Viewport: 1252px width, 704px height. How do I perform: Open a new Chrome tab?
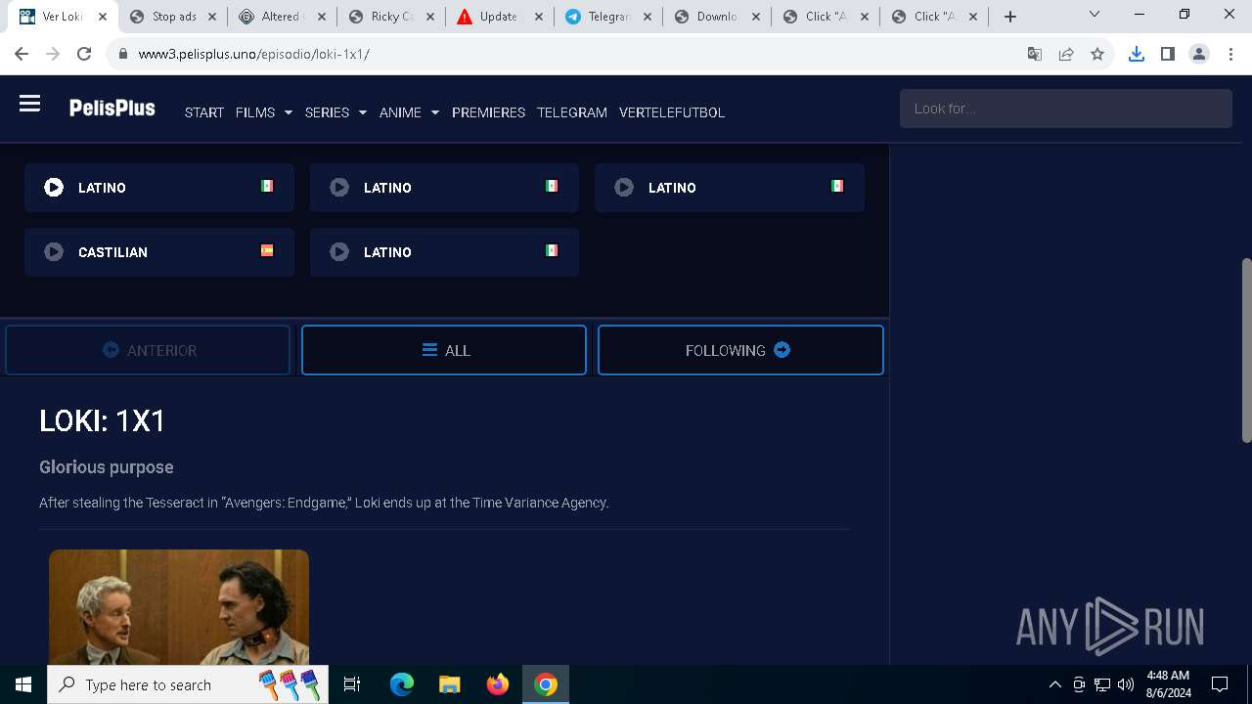[x=1010, y=17]
